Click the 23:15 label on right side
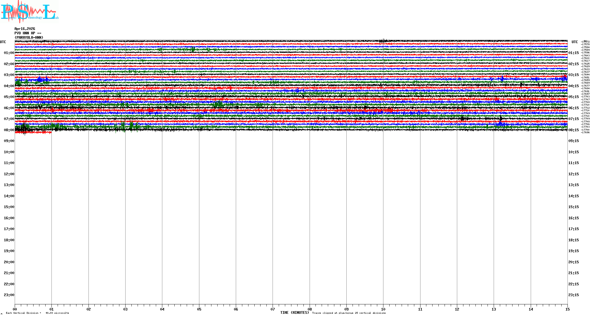This screenshot has width=591, height=317. (x=573, y=295)
